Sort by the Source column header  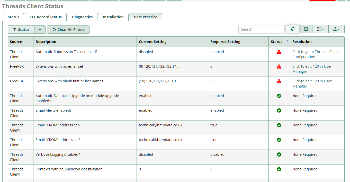[x=21, y=42]
